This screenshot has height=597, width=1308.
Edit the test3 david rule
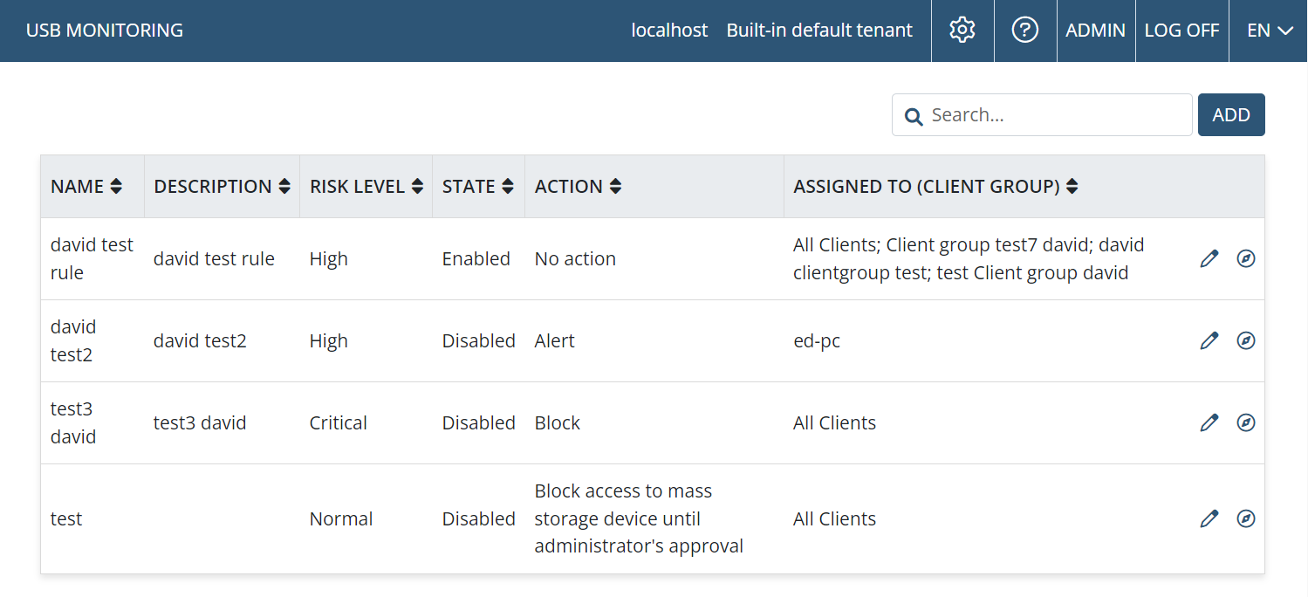[x=1209, y=423]
